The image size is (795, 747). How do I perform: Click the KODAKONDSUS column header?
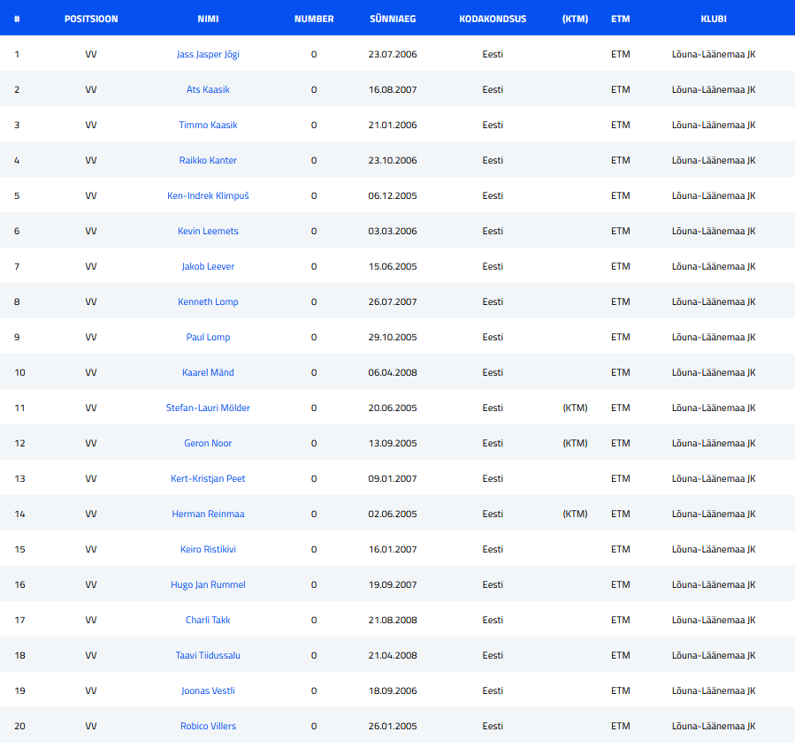pos(493,19)
